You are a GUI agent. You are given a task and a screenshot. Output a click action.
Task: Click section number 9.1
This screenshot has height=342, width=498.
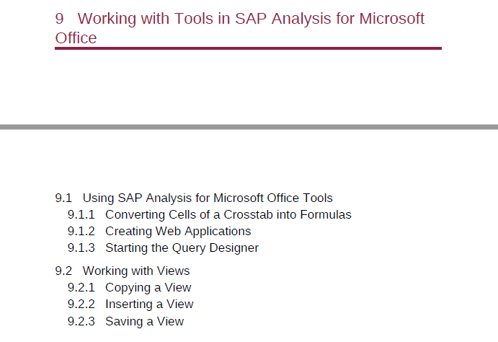[63, 198]
